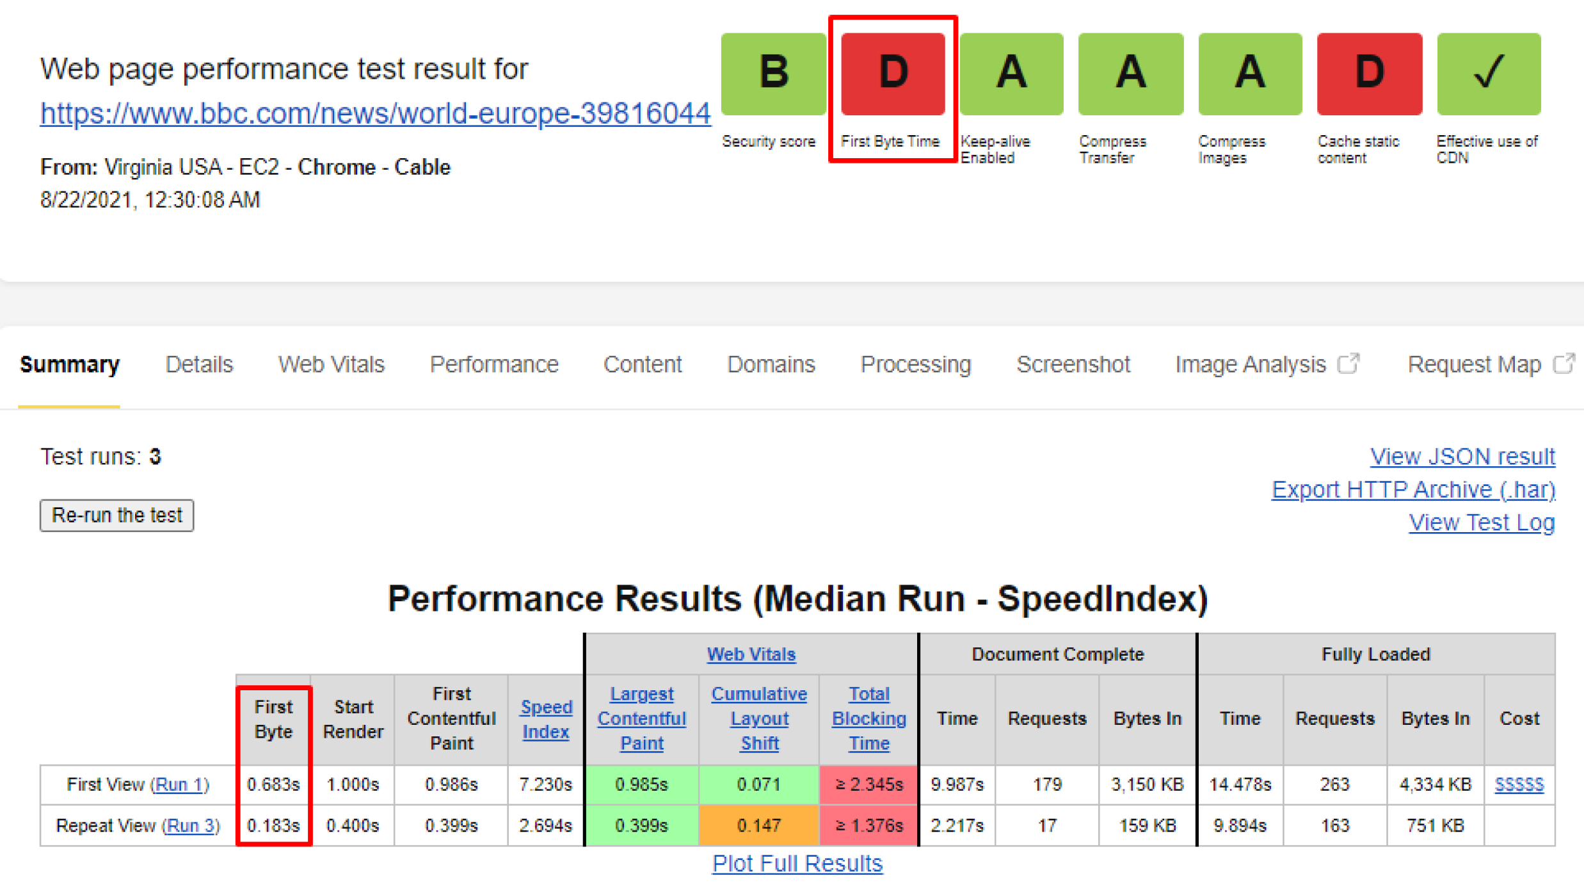Open the Image Analysis tab
This screenshot has height=883, width=1584.
(1251, 364)
